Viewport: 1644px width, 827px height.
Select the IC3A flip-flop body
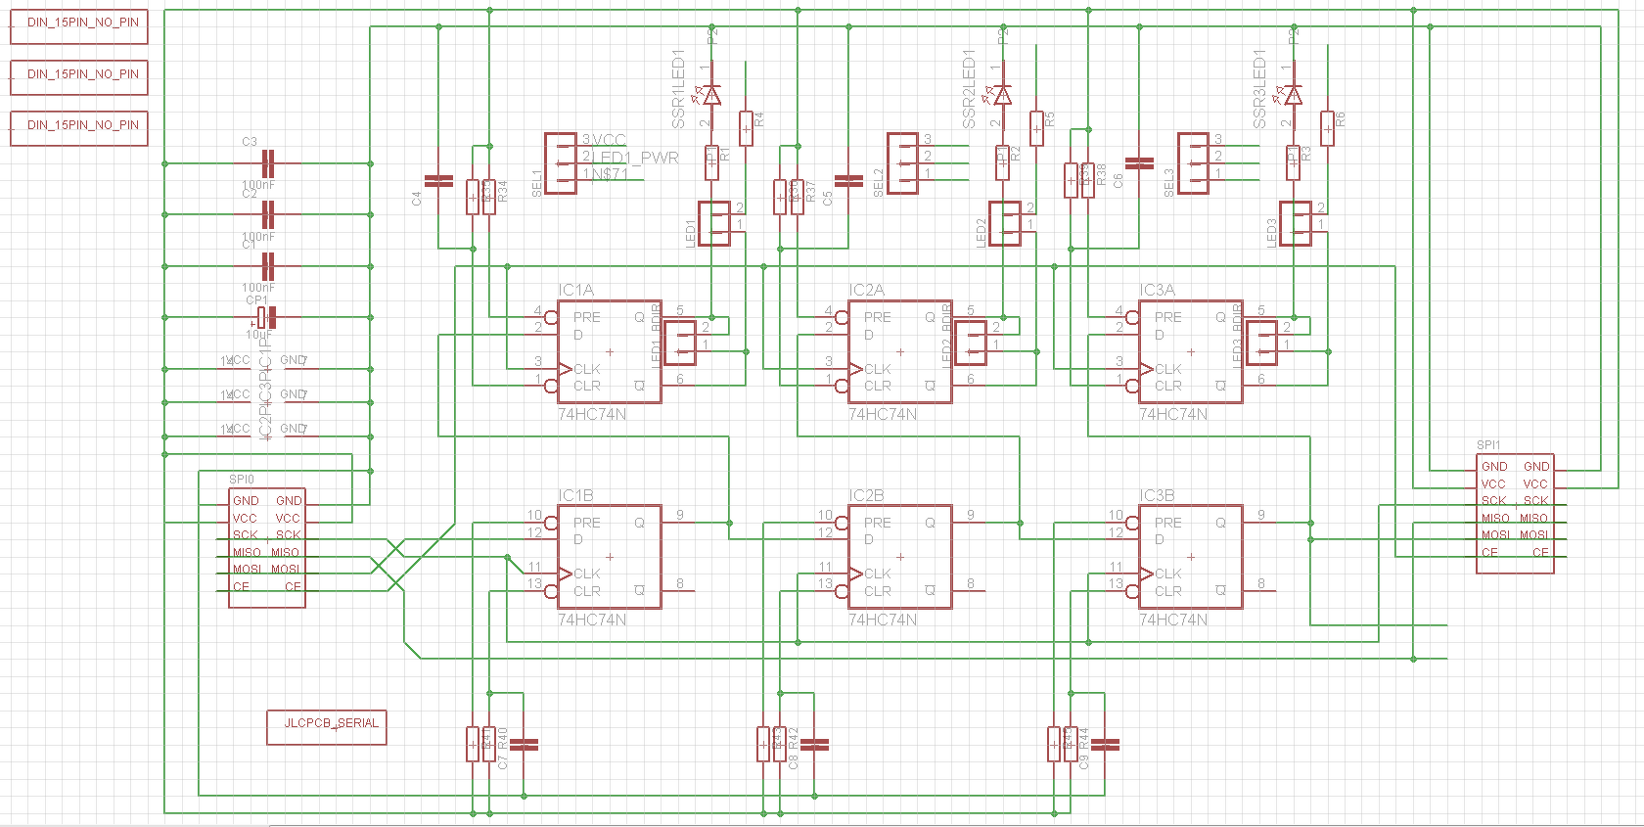pyautogui.click(x=1190, y=351)
